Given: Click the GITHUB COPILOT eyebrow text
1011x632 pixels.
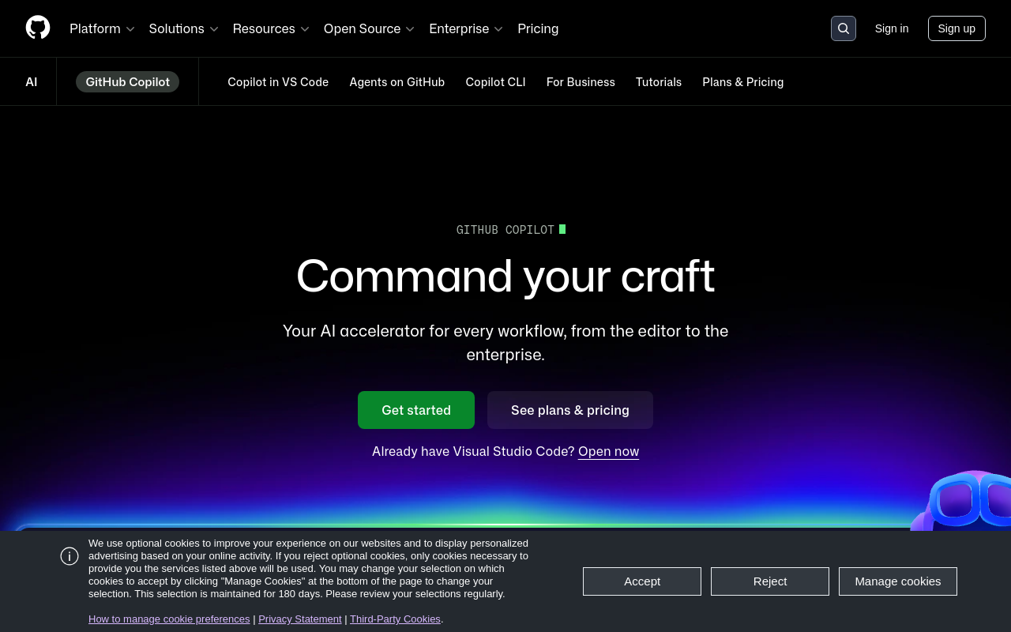Looking at the screenshot, I should 505,230.
